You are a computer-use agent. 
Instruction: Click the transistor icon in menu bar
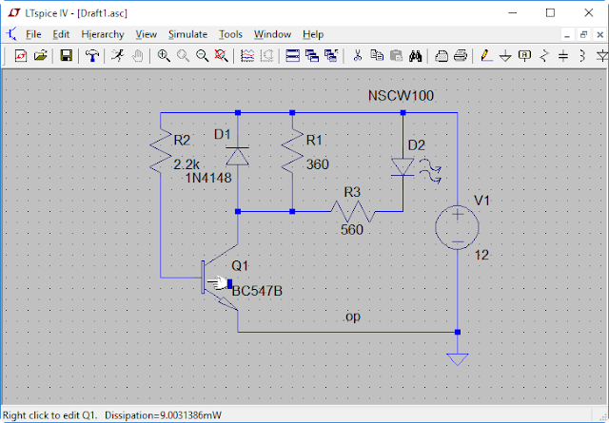coord(11,34)
